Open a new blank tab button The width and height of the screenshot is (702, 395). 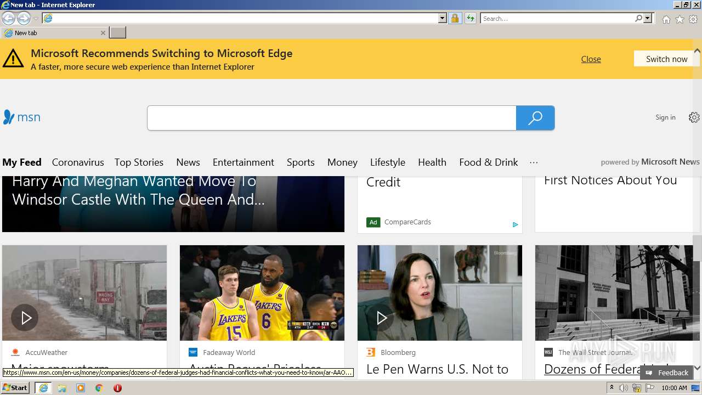[x=117, y=33]
